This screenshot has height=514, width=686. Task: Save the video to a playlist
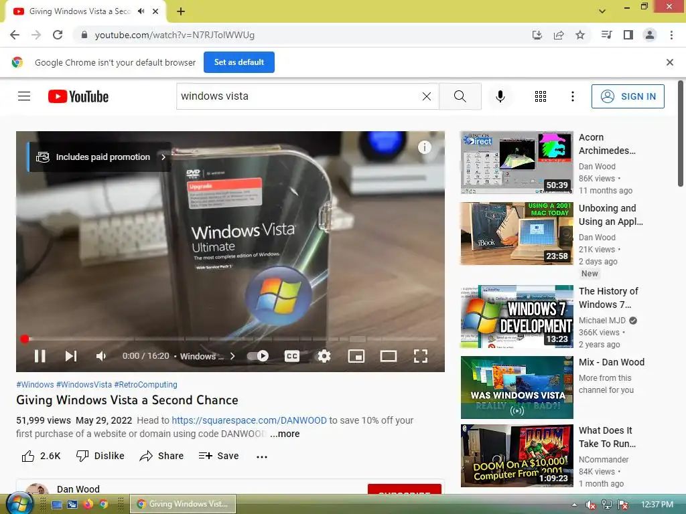click(219, 456)
